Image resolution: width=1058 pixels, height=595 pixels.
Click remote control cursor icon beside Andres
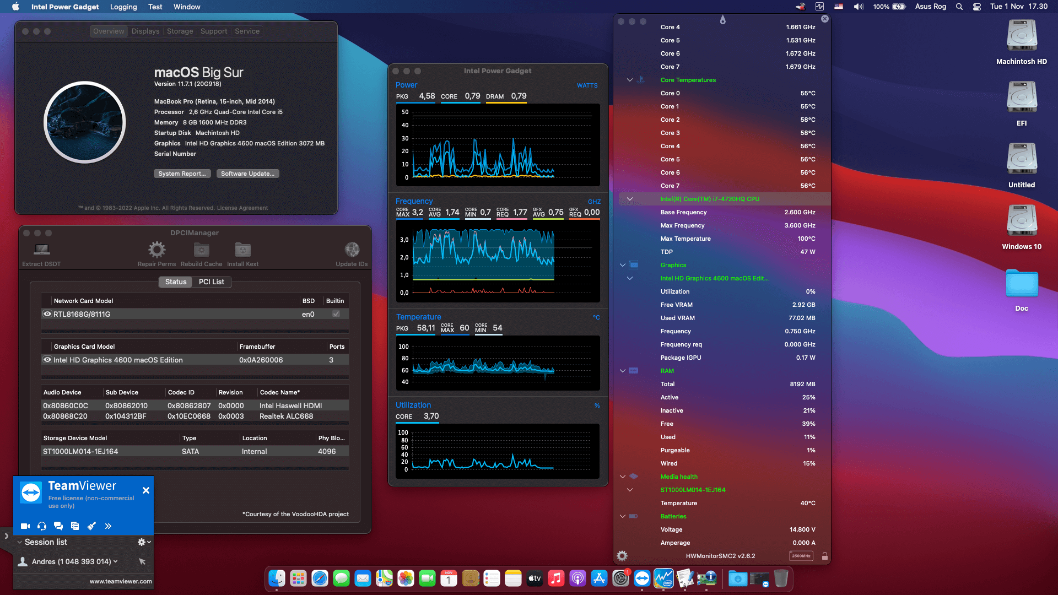tap(142, 561)
